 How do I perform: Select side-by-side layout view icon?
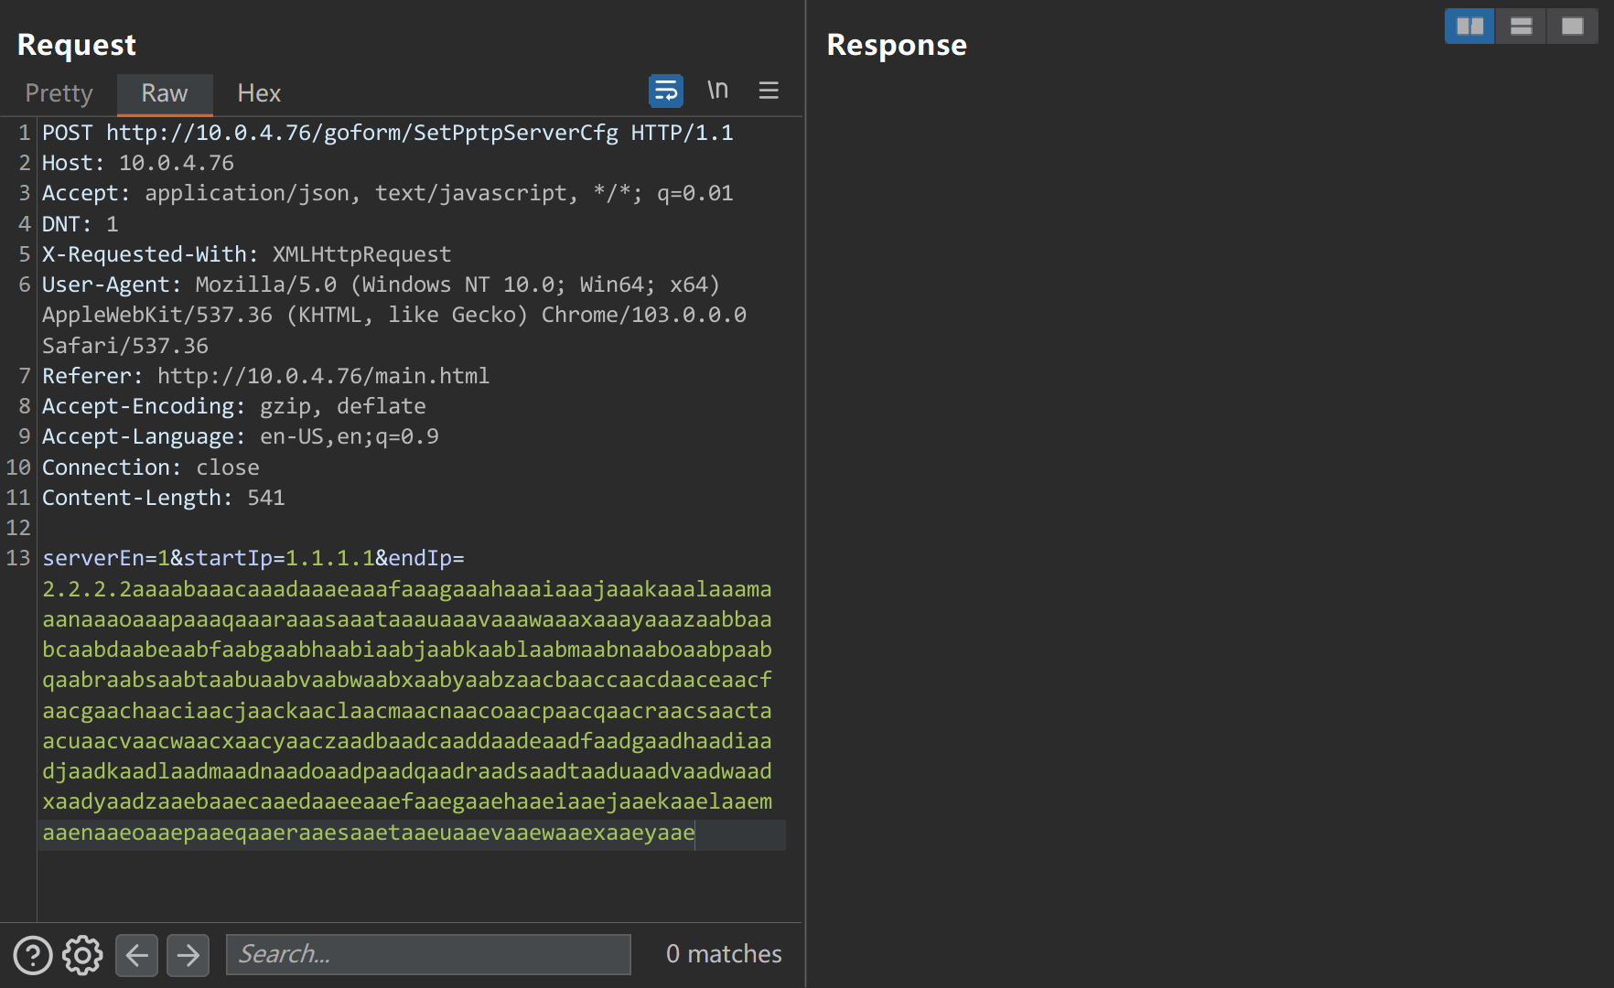[x=1469, y=27]
